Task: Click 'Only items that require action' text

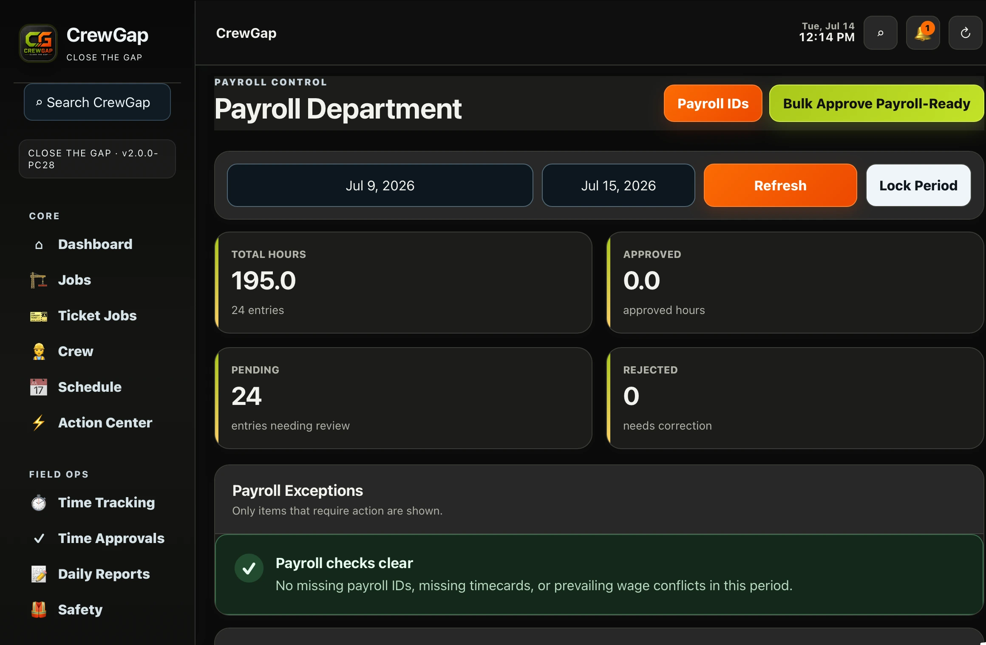Action: pos(337,511)
